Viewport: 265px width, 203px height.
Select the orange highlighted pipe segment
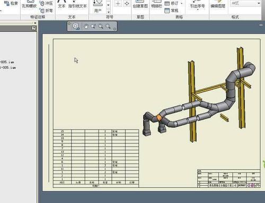click(159, 117)
